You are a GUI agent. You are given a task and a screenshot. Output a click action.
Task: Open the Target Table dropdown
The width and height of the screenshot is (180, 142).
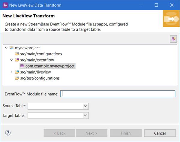[x=85, y=115]
